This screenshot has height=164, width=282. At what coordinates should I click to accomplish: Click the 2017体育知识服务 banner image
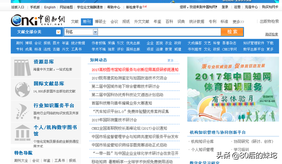coord(233,89)
